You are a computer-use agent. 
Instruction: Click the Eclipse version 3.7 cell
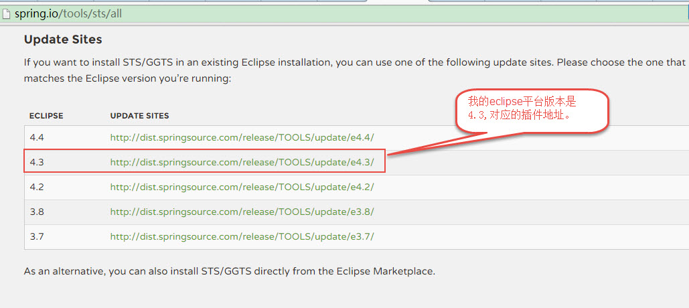point(37,236)
